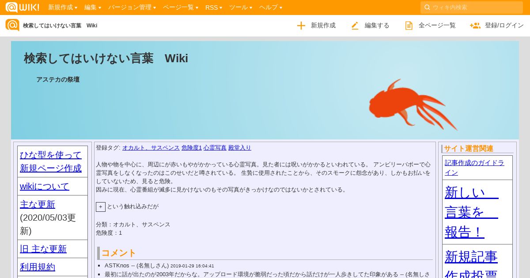Open the 検索してはいけない言葉 Wiki header title

(x=106, y=58)
